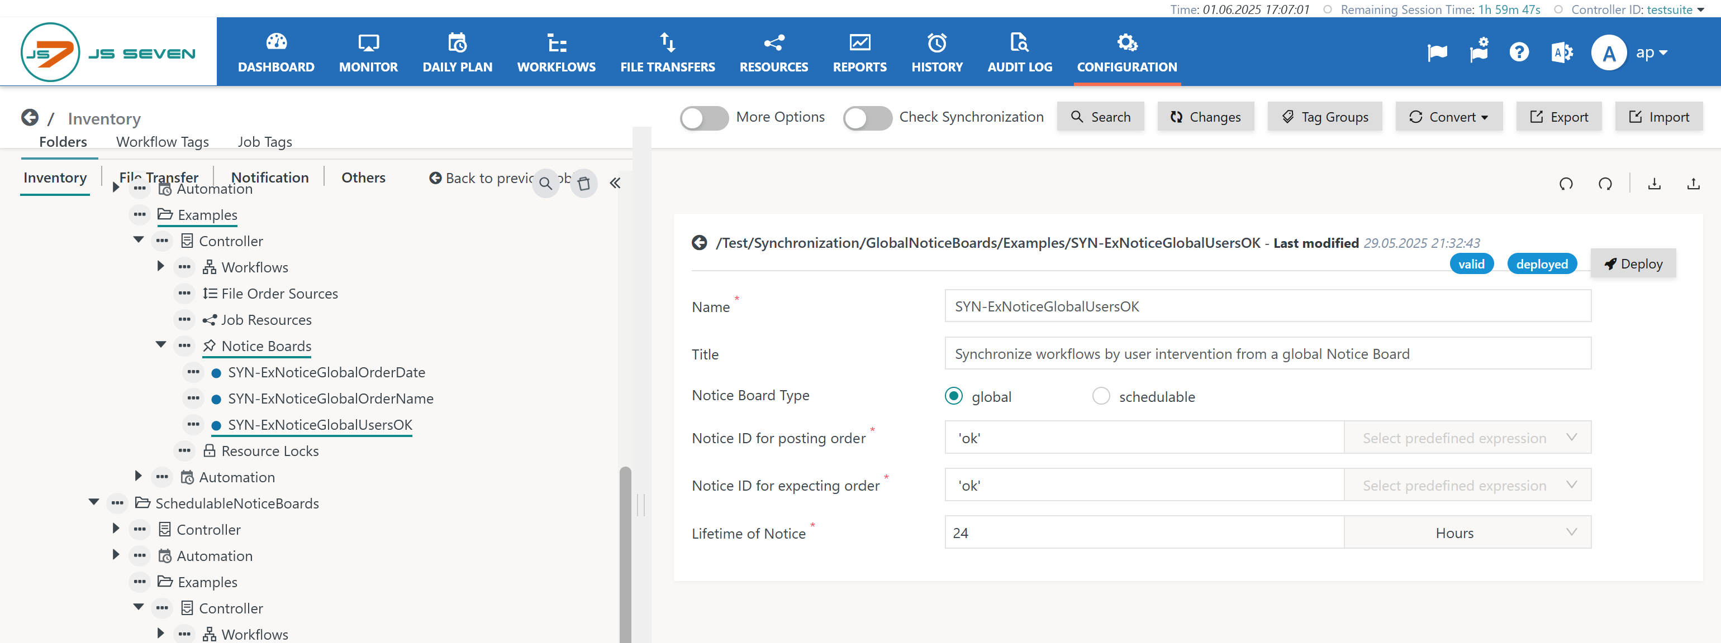Open the Dashboard view
This screenshot has height=643, width=1721.
click(276, 53)
